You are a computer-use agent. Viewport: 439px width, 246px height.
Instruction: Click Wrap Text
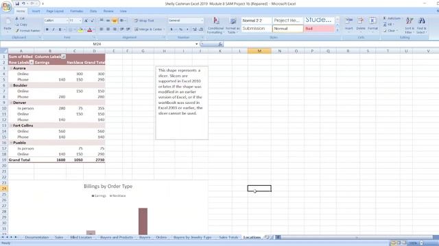[x=144, y=20]
